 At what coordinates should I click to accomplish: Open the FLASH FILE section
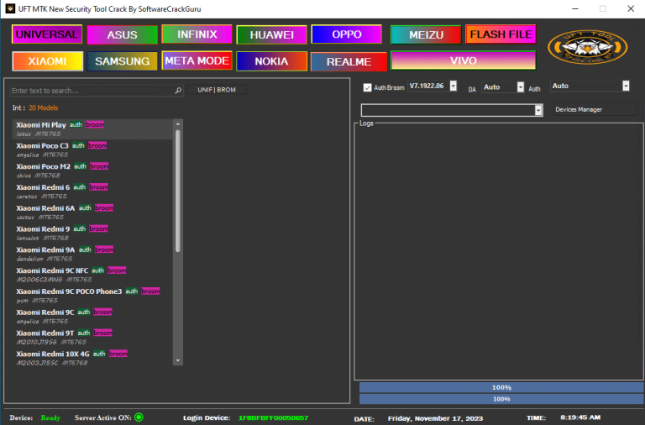pyautogui.click(x=501, y=34)
